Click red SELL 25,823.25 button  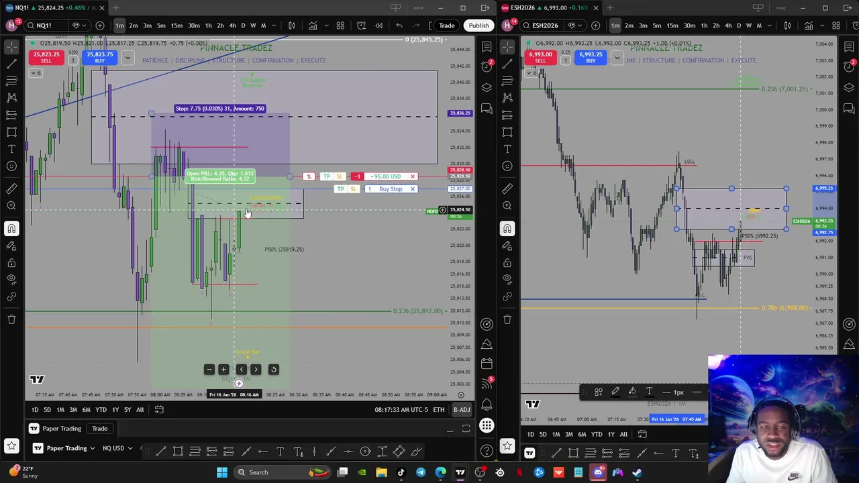coord(46,58)
